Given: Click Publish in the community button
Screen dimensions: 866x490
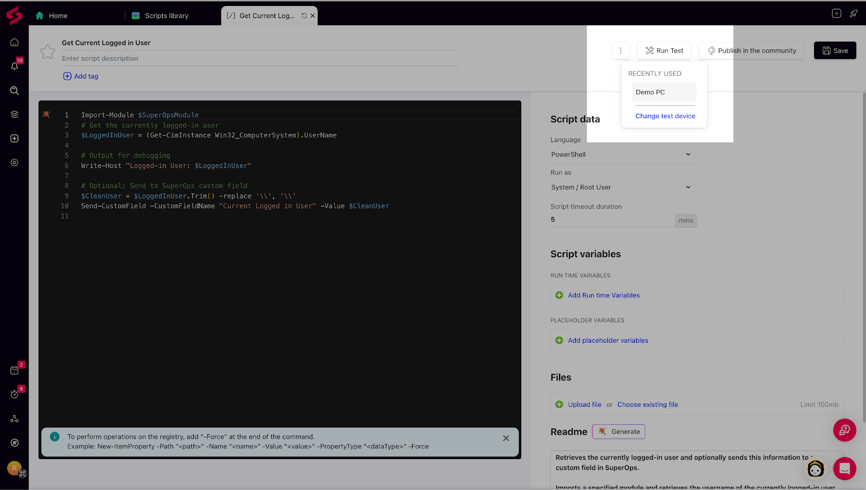Looking at the screenshot, I should 751,50.
